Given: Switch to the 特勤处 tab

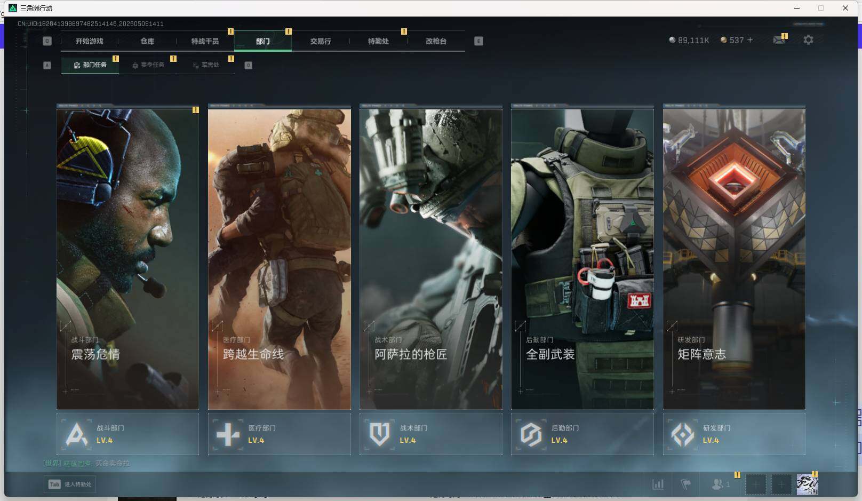Looking at the screenshot, I should point(378,41).
